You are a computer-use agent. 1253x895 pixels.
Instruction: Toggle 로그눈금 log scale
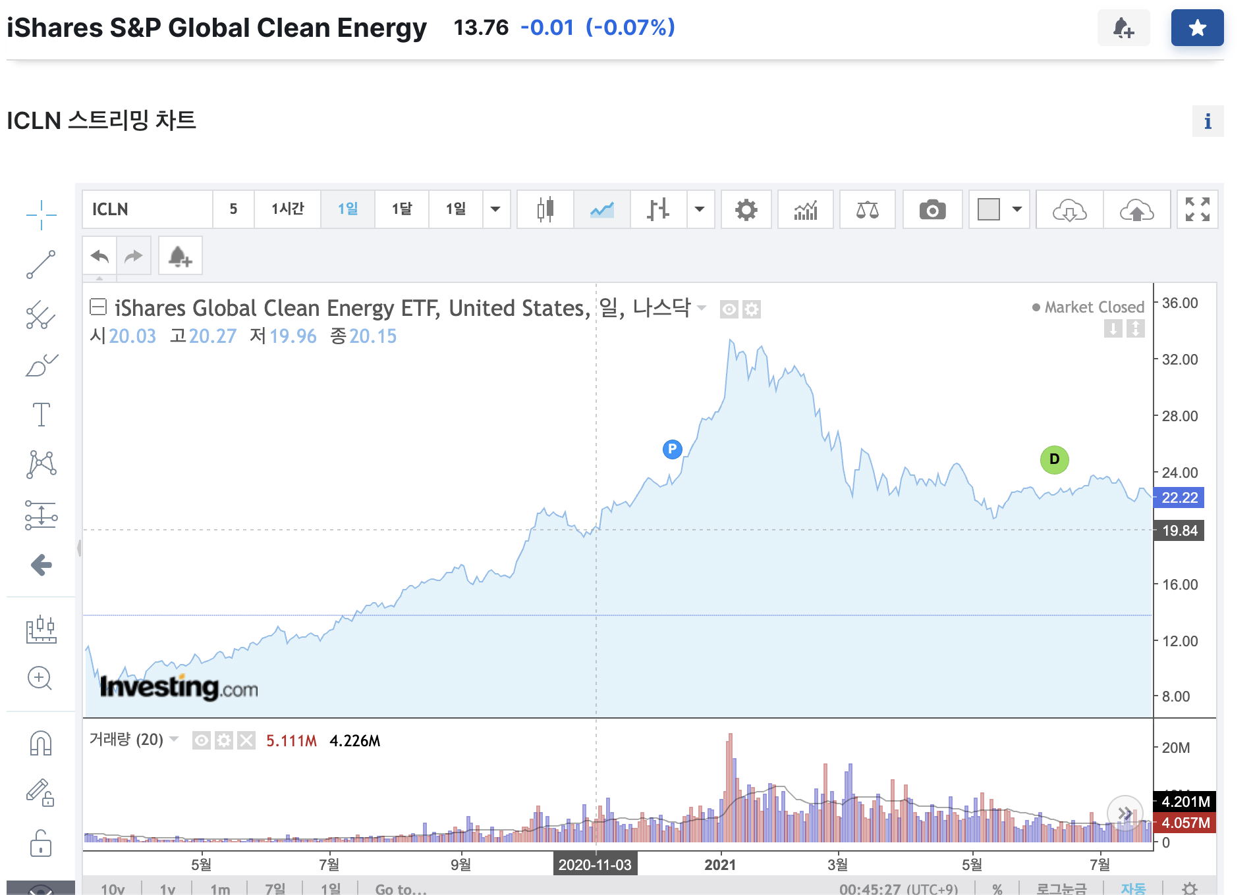pos(1061,888)
